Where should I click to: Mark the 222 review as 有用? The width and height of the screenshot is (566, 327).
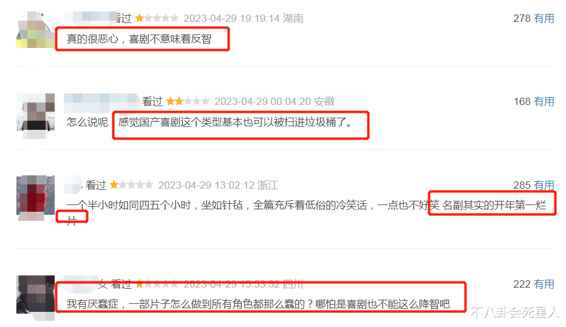[x=544, y=284]
